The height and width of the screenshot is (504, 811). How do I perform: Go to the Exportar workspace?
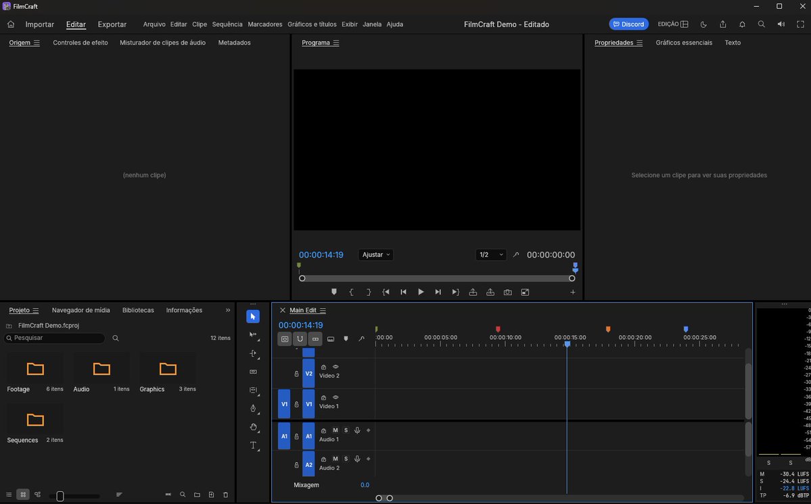112,24
